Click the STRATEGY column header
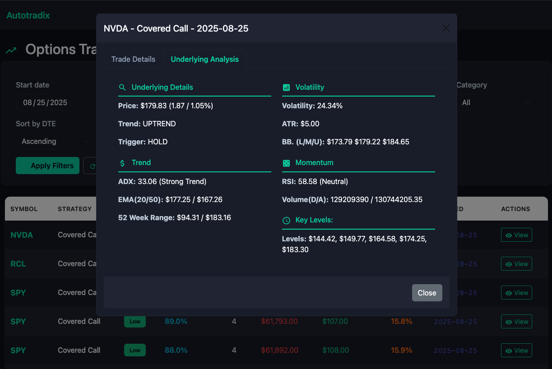The image size is (552, 369). pyautogui.click(x=75, y=209)
